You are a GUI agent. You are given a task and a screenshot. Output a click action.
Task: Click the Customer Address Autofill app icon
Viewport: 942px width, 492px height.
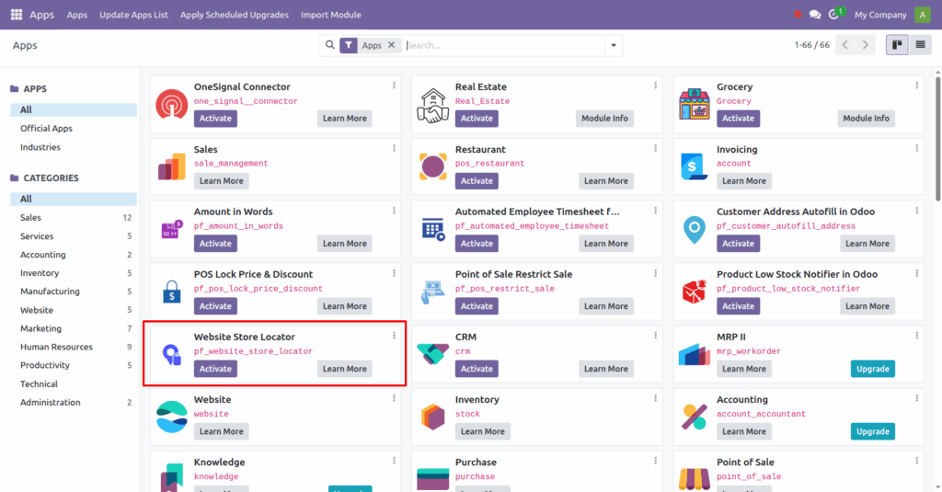coord(695,229)
